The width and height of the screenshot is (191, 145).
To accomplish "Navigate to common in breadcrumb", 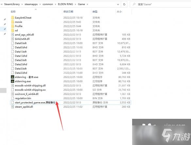I will pyautogui.click(x=48, y=4).
